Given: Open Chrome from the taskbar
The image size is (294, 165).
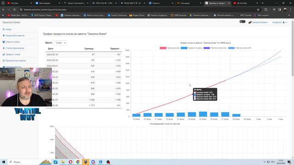Looking at the screenshot, I should pyautogui.click(x=78, y=162).
